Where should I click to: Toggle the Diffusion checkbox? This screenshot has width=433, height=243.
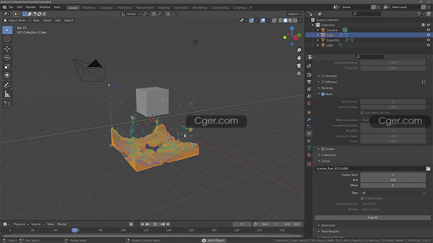(323, 82)
